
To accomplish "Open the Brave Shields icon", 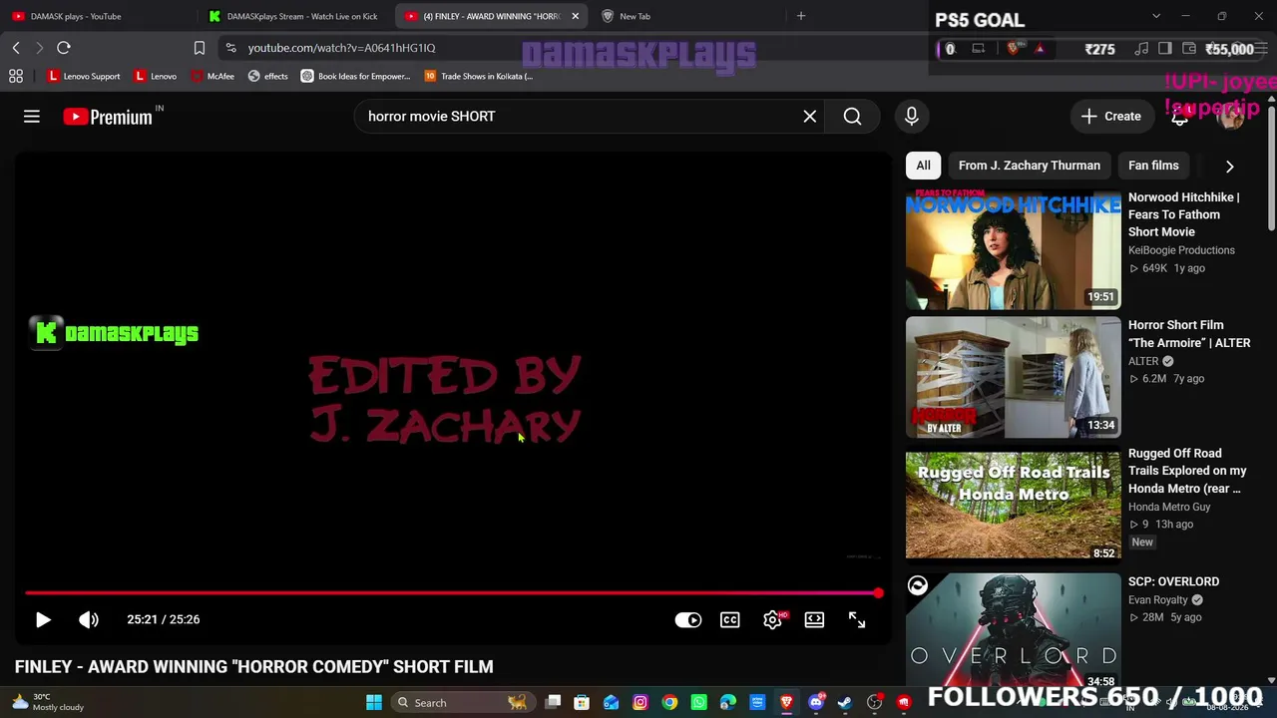I will tap(1013, 48).
